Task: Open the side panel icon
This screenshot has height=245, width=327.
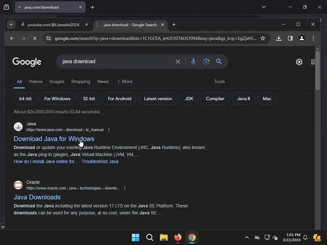Action: pos(290,38)
